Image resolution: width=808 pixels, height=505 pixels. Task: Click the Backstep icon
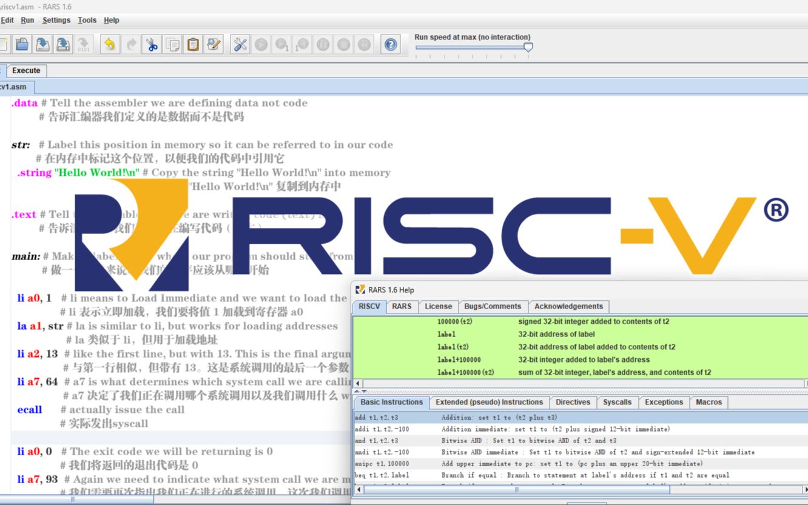[302, 44]
